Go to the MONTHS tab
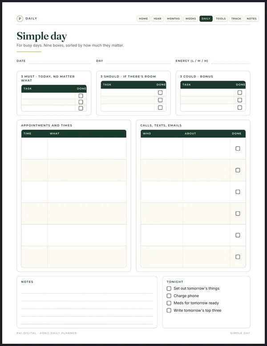This screenshot has width=267, height=346. tap(174, 19)
